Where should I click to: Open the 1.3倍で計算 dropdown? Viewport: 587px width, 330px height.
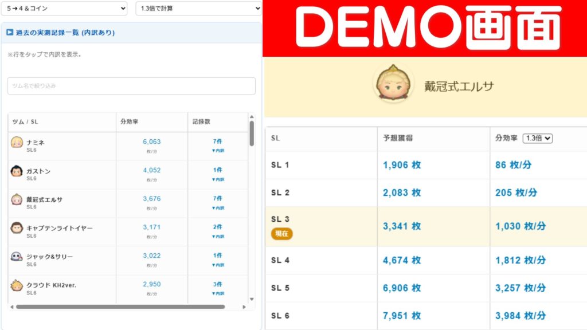pos(198,8)
